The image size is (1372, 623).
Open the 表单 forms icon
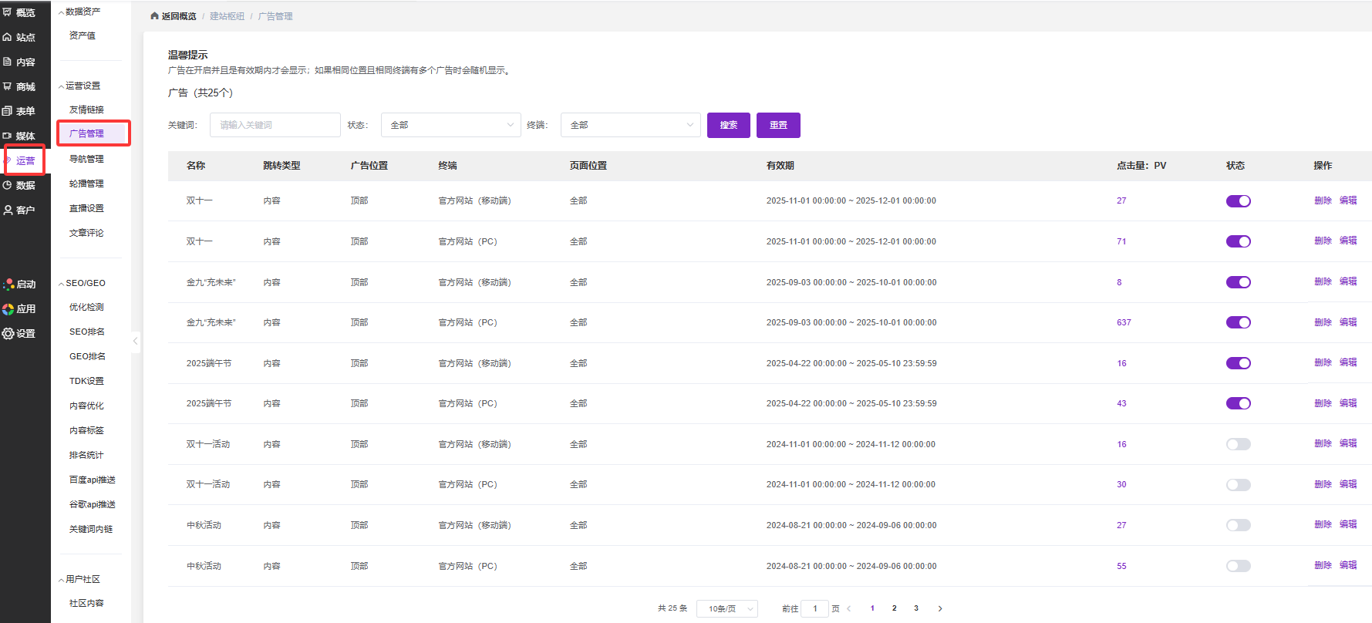(x=8, y=111)
